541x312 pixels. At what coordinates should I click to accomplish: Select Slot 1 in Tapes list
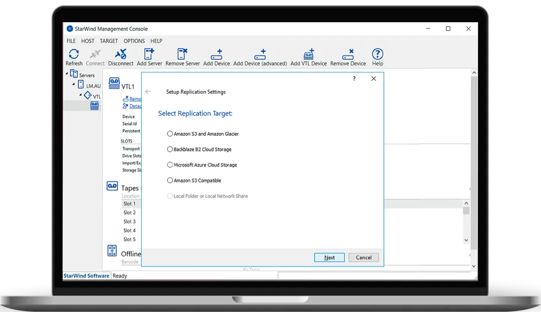pyautogui.click(x=130, y=204)
